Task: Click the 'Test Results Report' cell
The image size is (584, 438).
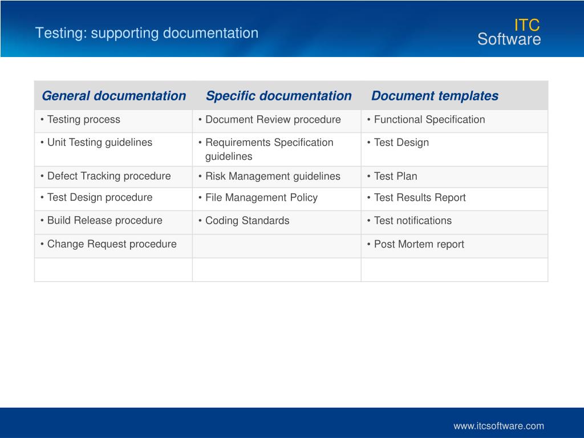Action: 455,199
